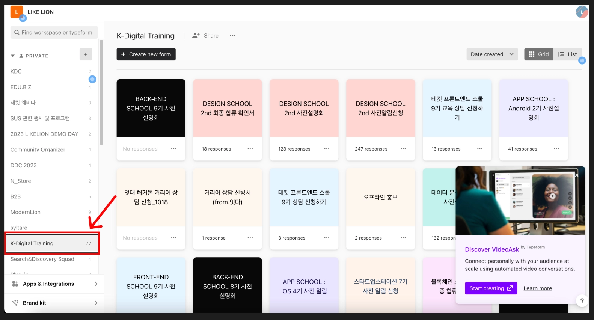The image size is (594, 320).
Task: Open DESIGN SCHOOL 2nd 사전알림신청 form
Action: [x=381, y=108]
